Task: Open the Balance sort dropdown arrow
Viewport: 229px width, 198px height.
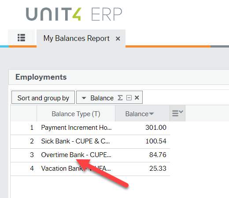Action: coord(84,98)
